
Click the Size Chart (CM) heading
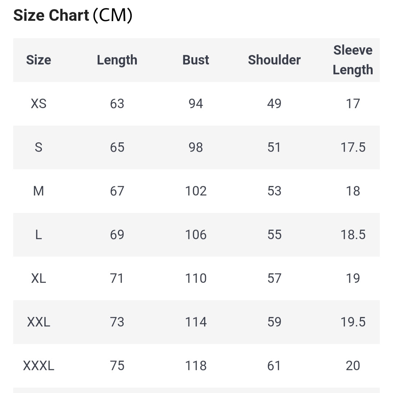click(x=73, y=16)
